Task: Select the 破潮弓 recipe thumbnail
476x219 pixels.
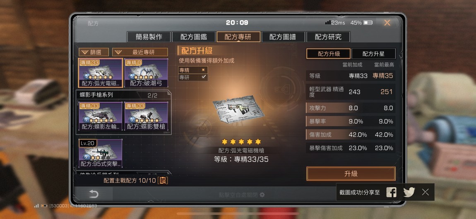Action: 147,73
